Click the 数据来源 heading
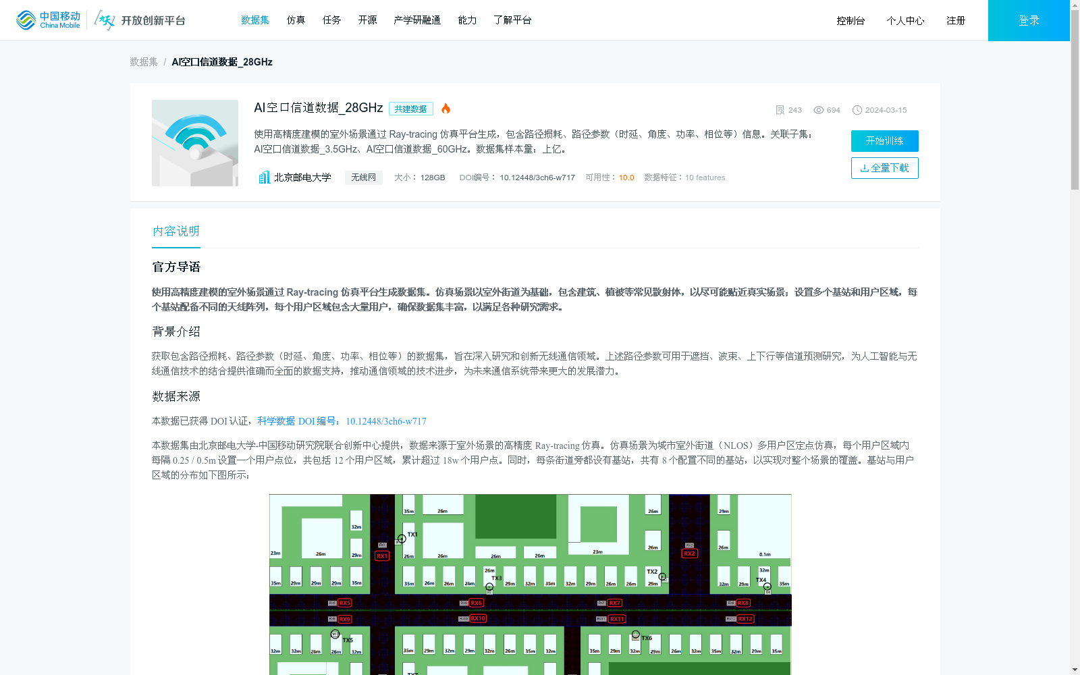 pyautogui.click(x=176, y=396)
